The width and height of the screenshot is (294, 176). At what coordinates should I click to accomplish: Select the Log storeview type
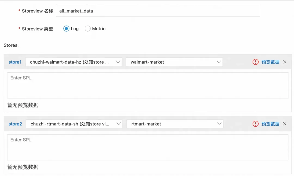pyautogui.click(x=66, y=29)
